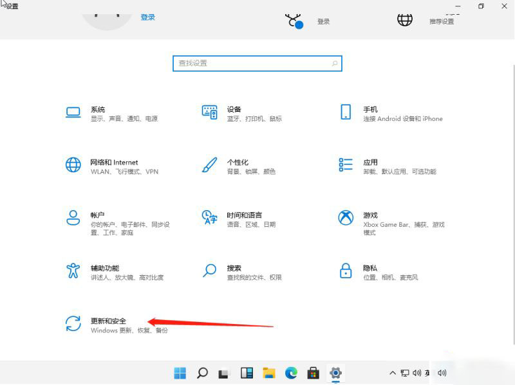The image size is (515, 385).
Task: Open the 网络和 Internet globe icon
Action: click(73, 165)
